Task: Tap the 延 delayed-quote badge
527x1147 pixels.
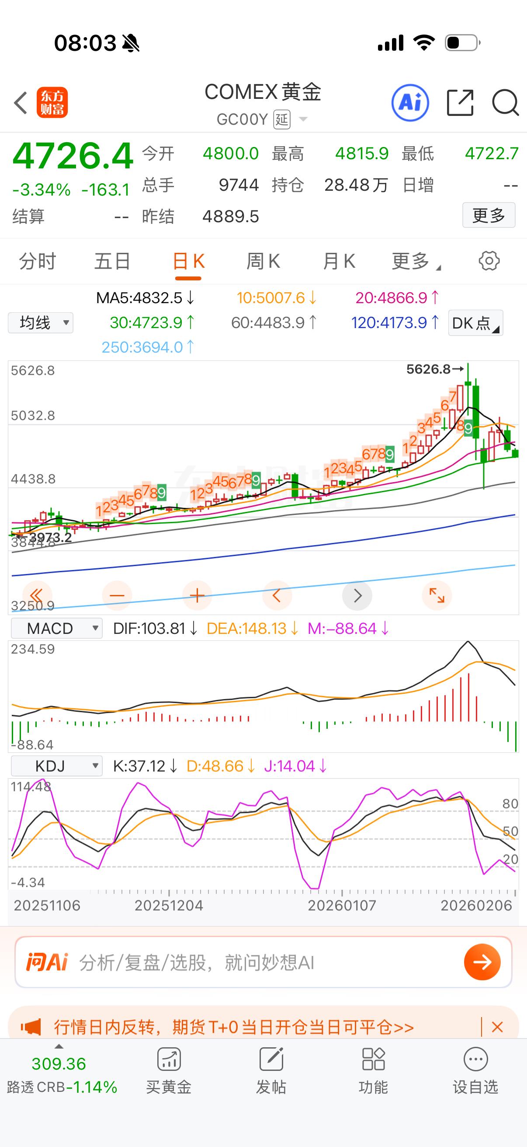Action: pyautogui.click(x=282, y=119)
